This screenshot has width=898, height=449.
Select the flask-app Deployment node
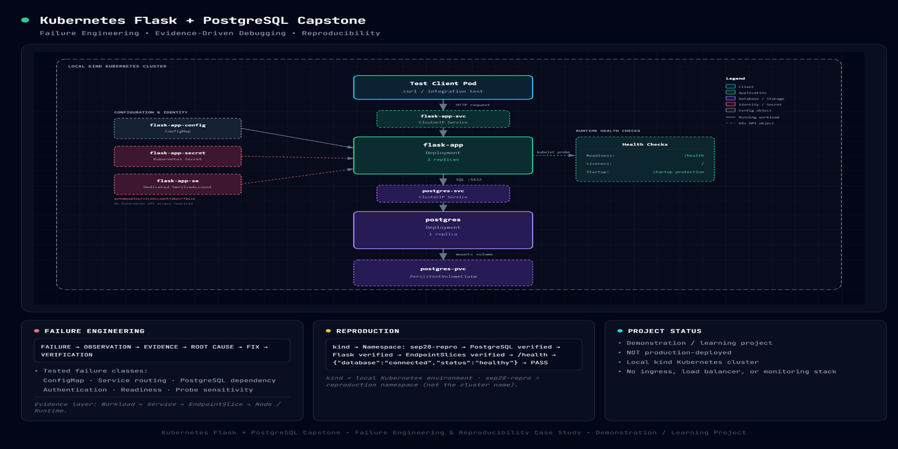coord(443,155)
